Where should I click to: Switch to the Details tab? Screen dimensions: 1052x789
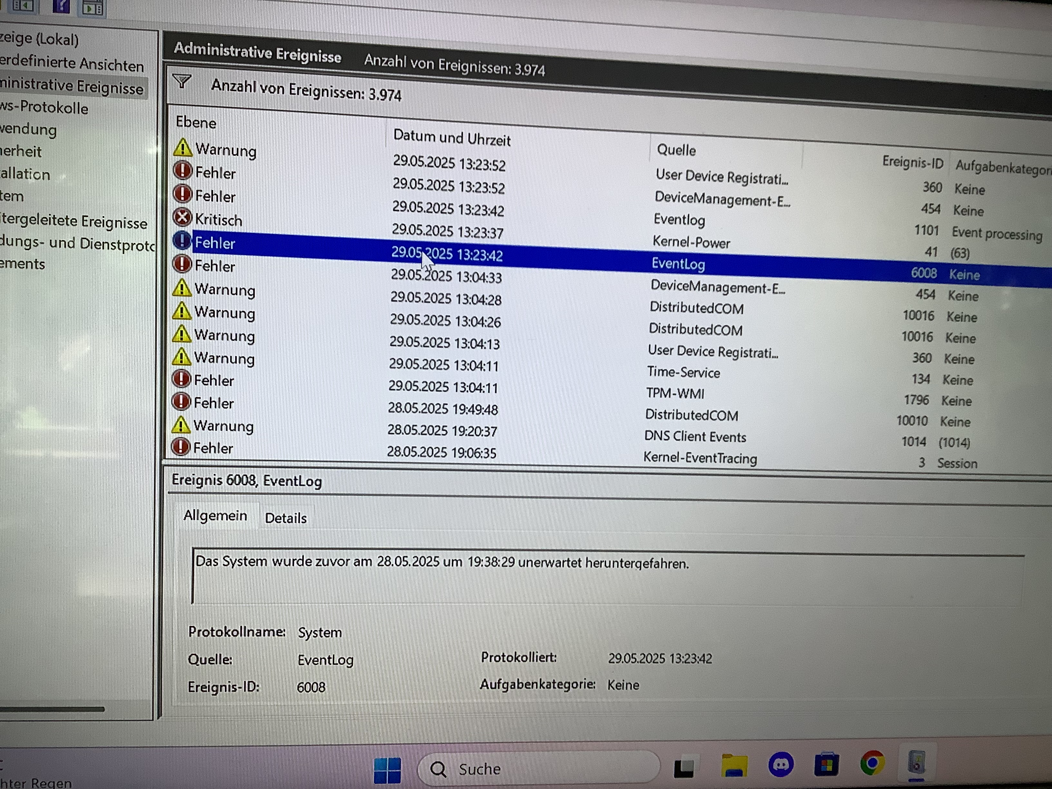285,518
